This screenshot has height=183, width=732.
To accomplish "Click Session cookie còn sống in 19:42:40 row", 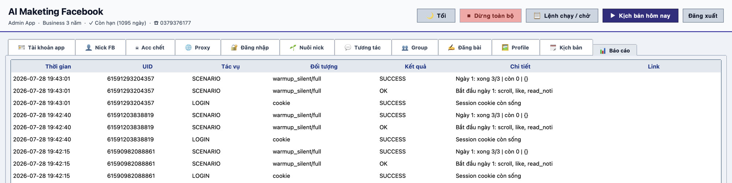I will tap(488, 139).
